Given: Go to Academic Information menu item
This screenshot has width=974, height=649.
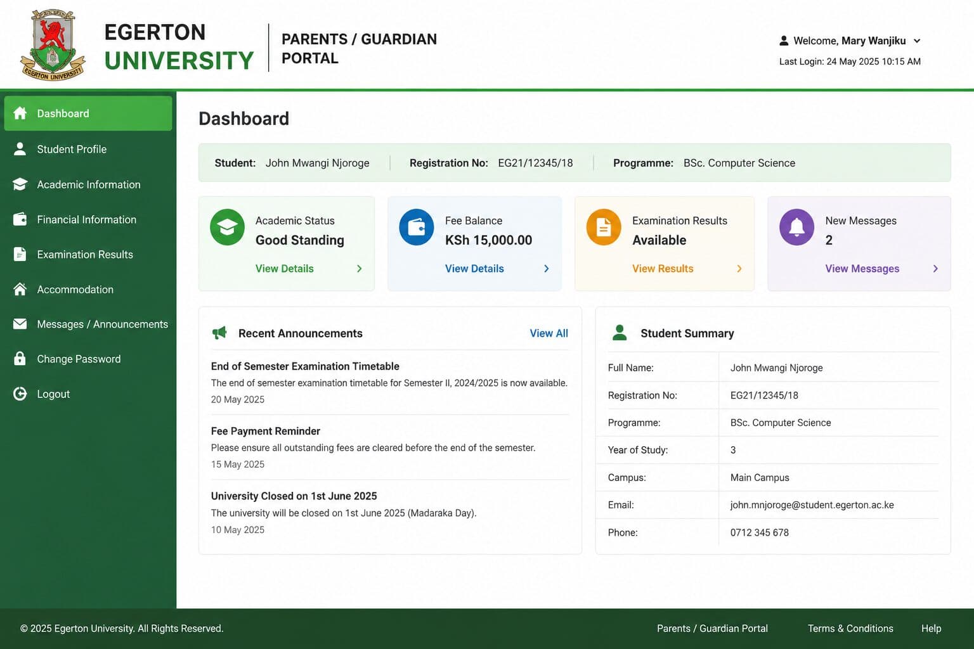Looking at the screenshot, I should pos(88,184).
